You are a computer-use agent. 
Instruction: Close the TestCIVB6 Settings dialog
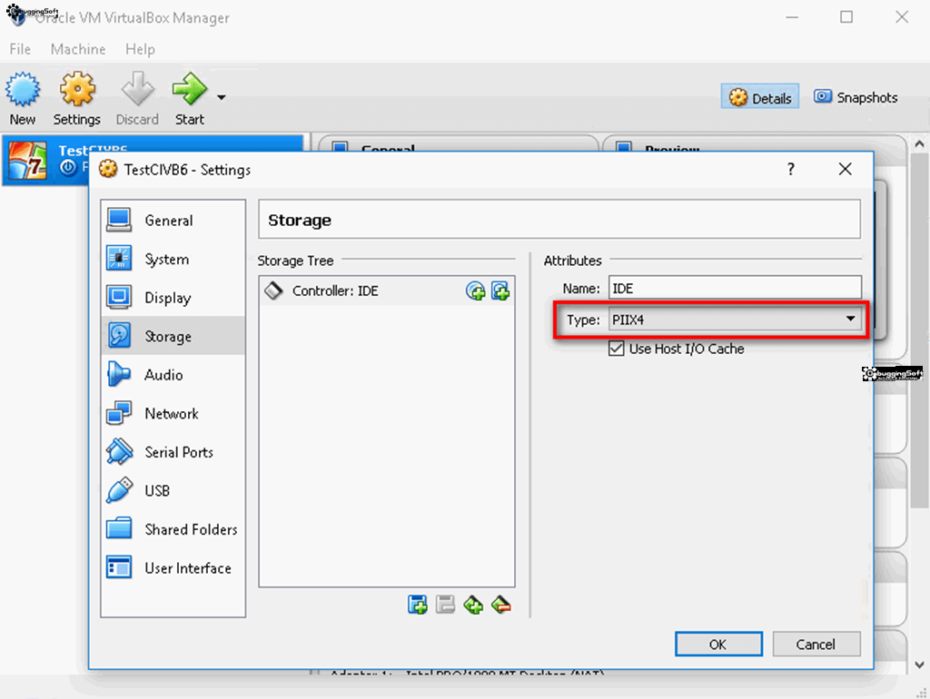click(846, 170)
